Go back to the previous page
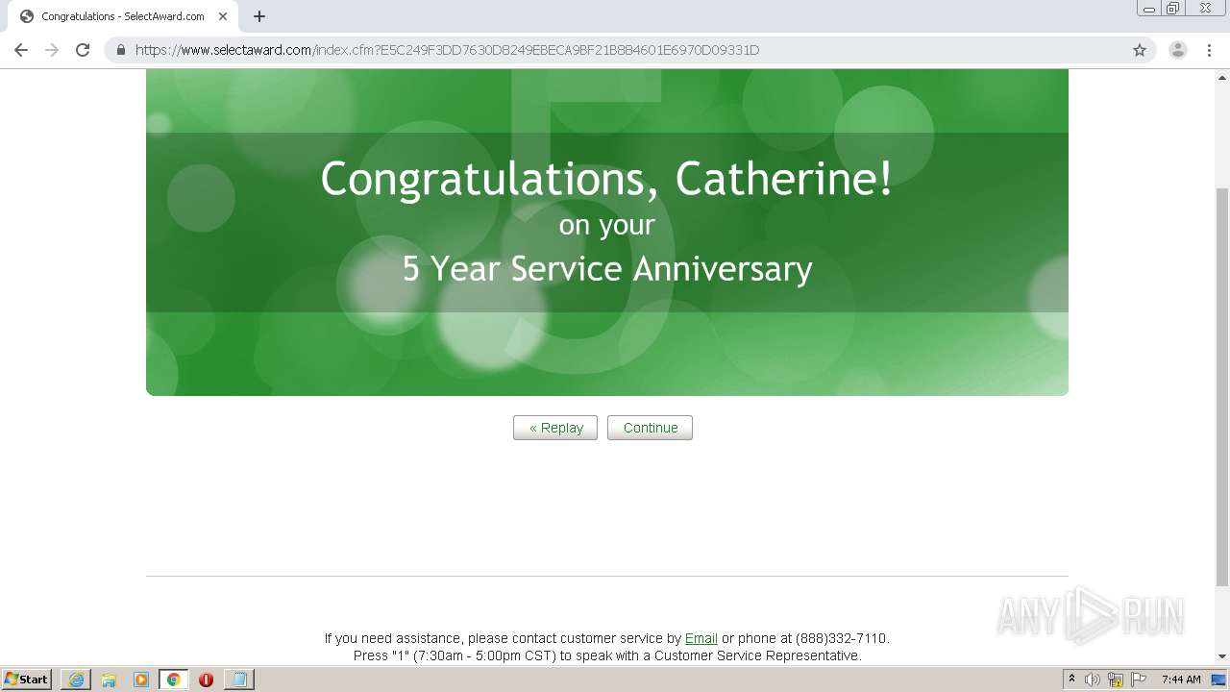 (x=21, y=50)
